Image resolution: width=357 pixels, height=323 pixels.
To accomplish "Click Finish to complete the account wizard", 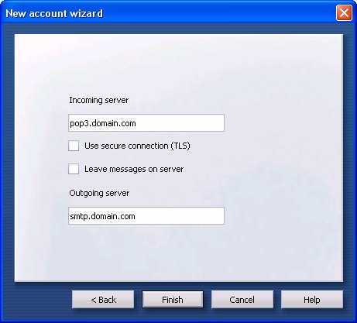I will click(x=173, y=300).
